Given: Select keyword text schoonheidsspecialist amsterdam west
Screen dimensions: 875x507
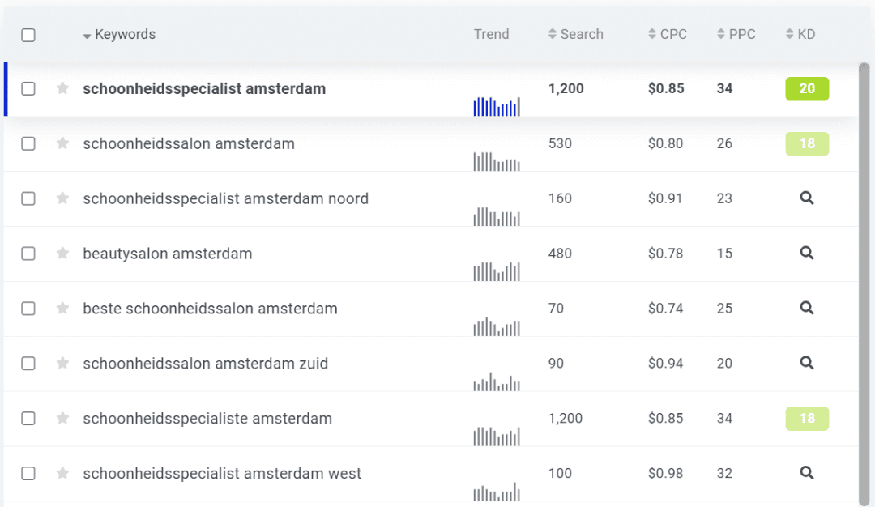Looking at the screenshot, I should [222, 474].
